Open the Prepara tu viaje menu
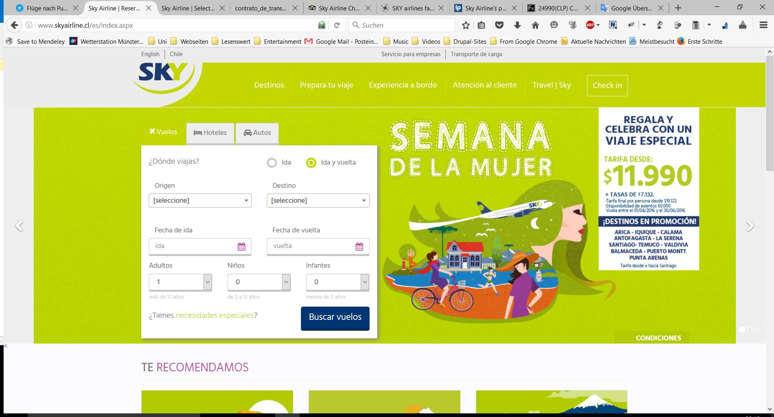The image size is (774, 417). [x=327, y=85]
